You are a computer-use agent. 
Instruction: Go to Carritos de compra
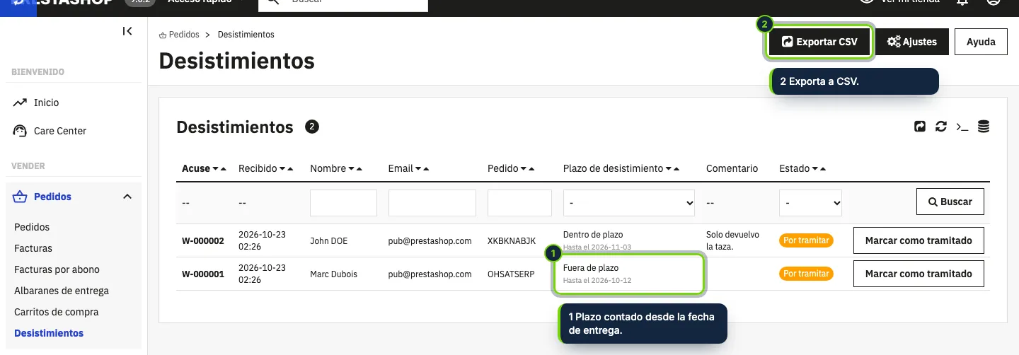tap(57, 312)
